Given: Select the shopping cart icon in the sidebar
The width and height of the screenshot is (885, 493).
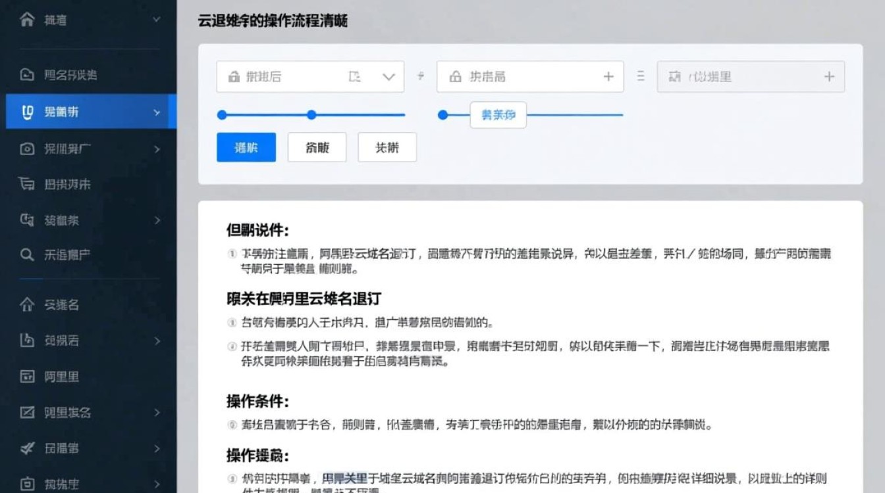Looking at the screenshot, I should pyautogui.click(x=26, y=184).
